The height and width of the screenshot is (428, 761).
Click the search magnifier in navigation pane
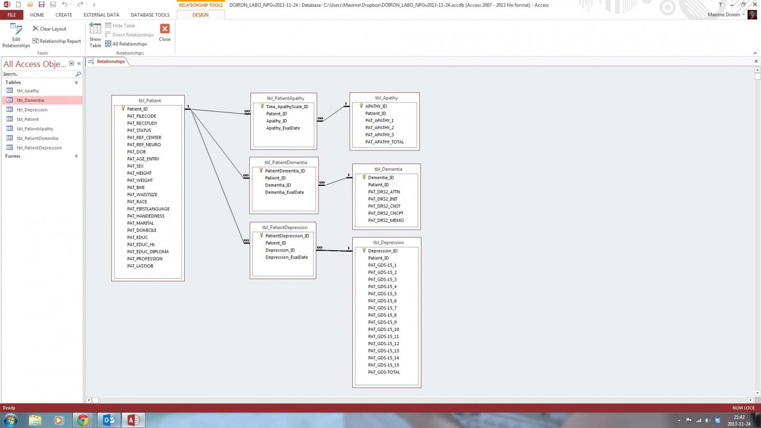pos(79,74)
